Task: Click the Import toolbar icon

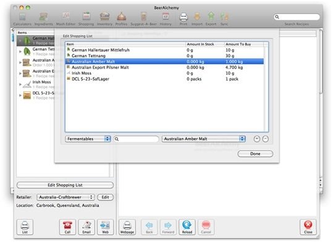Action: 197,19
